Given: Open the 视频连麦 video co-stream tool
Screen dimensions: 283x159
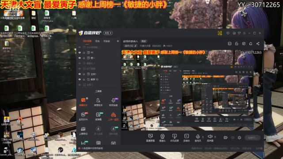Looking at the screenshot, I should (x=113, y=102).
